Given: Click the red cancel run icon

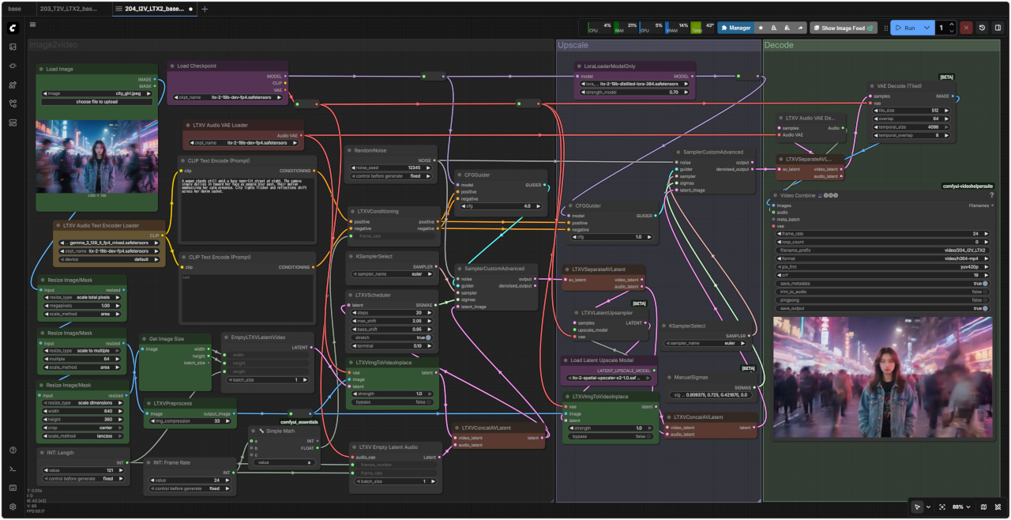Looking at the screenshot, I should pos(966,28).
